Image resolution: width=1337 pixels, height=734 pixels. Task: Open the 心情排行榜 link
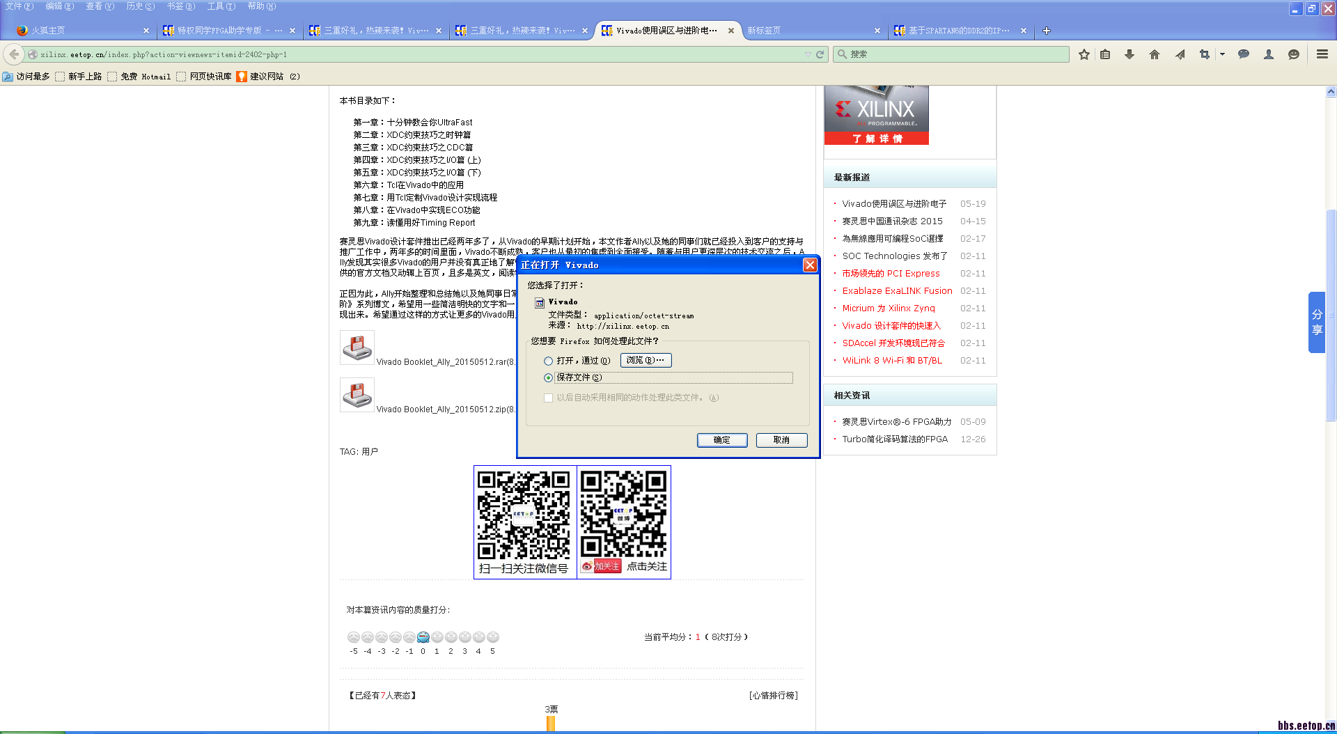[x=774, y=696]
